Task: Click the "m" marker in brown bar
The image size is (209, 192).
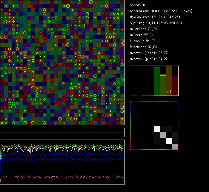Action: point(167,92)
